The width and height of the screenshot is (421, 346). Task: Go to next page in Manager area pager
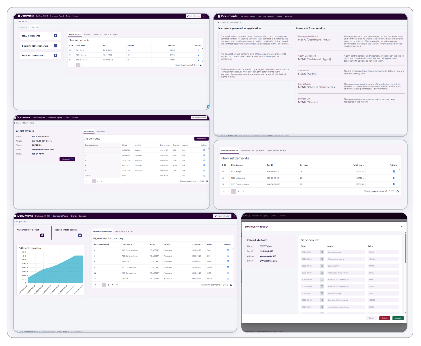[x=113, y=285]
